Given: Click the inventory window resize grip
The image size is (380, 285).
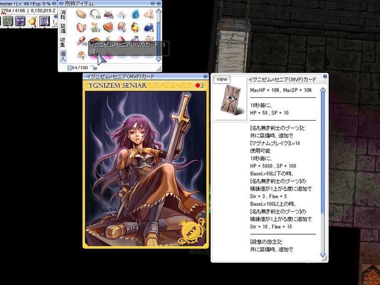Looking at the screenshot, I should [x=159, y=69].
